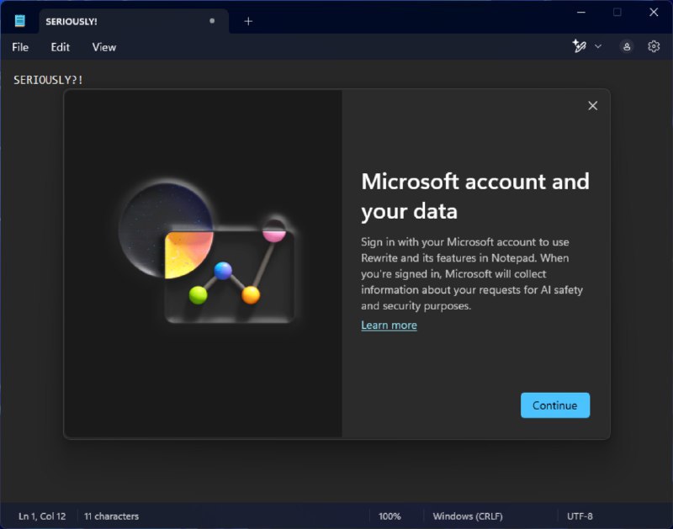Open the Edit menu
This screenshot has height=529, width=673.
(x=60, y=47)
